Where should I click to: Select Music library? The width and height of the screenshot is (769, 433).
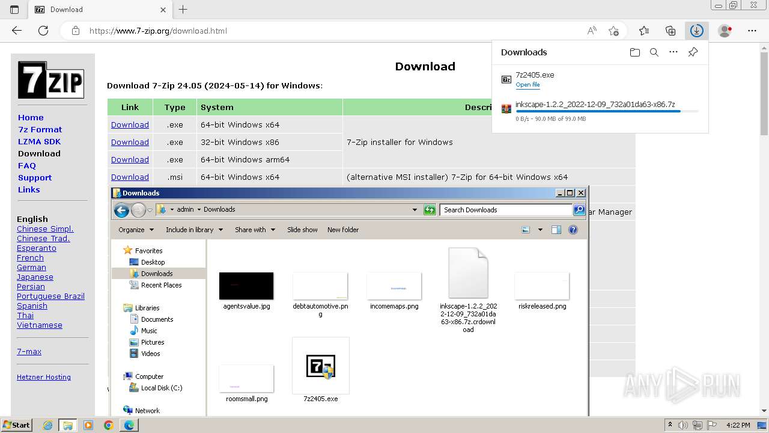coord(149,331)
